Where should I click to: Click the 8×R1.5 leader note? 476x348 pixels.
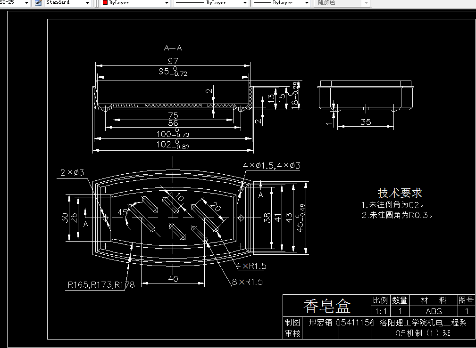(248, 283)
